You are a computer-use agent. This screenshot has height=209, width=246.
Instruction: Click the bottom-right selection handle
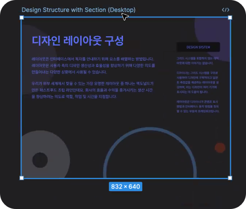tap(230, 178)
